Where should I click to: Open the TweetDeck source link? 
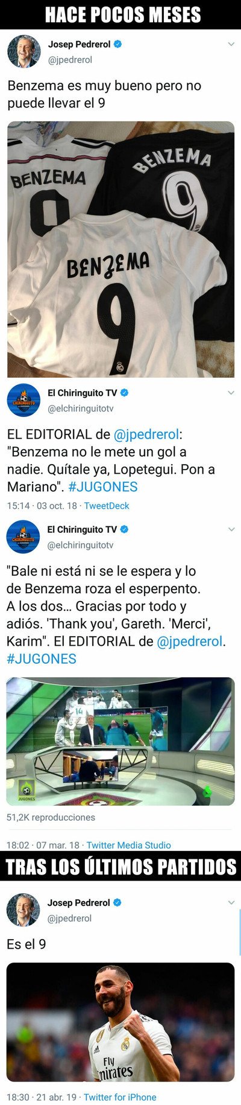point(107,506)
